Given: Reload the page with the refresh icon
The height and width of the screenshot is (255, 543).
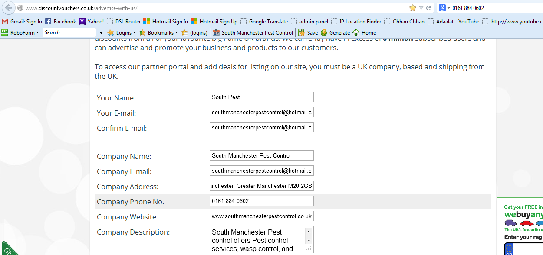Looking at the screenshot, I should [429, 8].
